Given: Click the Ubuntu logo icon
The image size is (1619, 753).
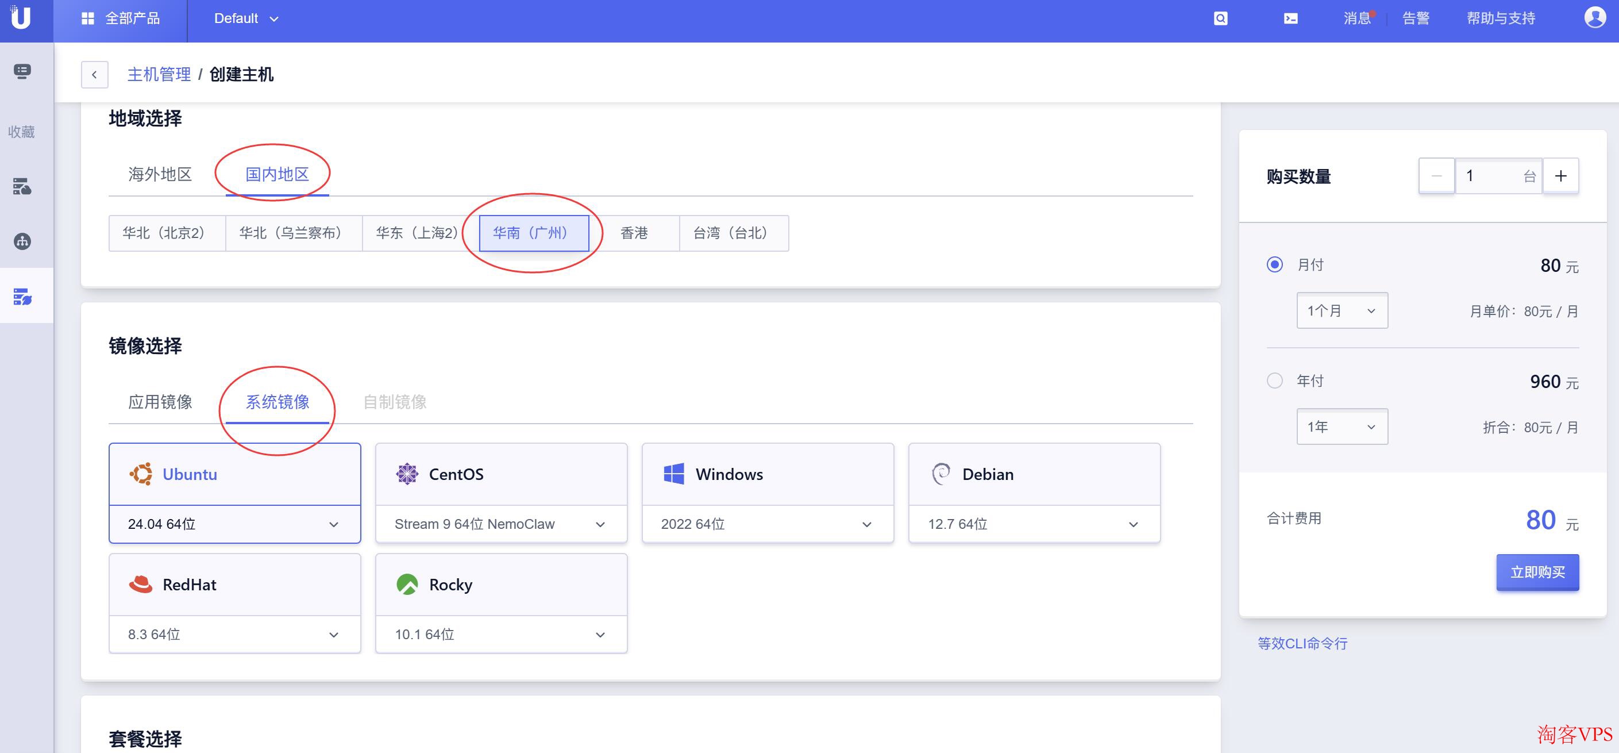Looking at the screenshot, I should pyautogui.click(x=141, y=474).
